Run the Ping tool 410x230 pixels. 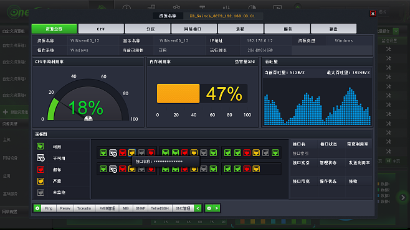49,208
